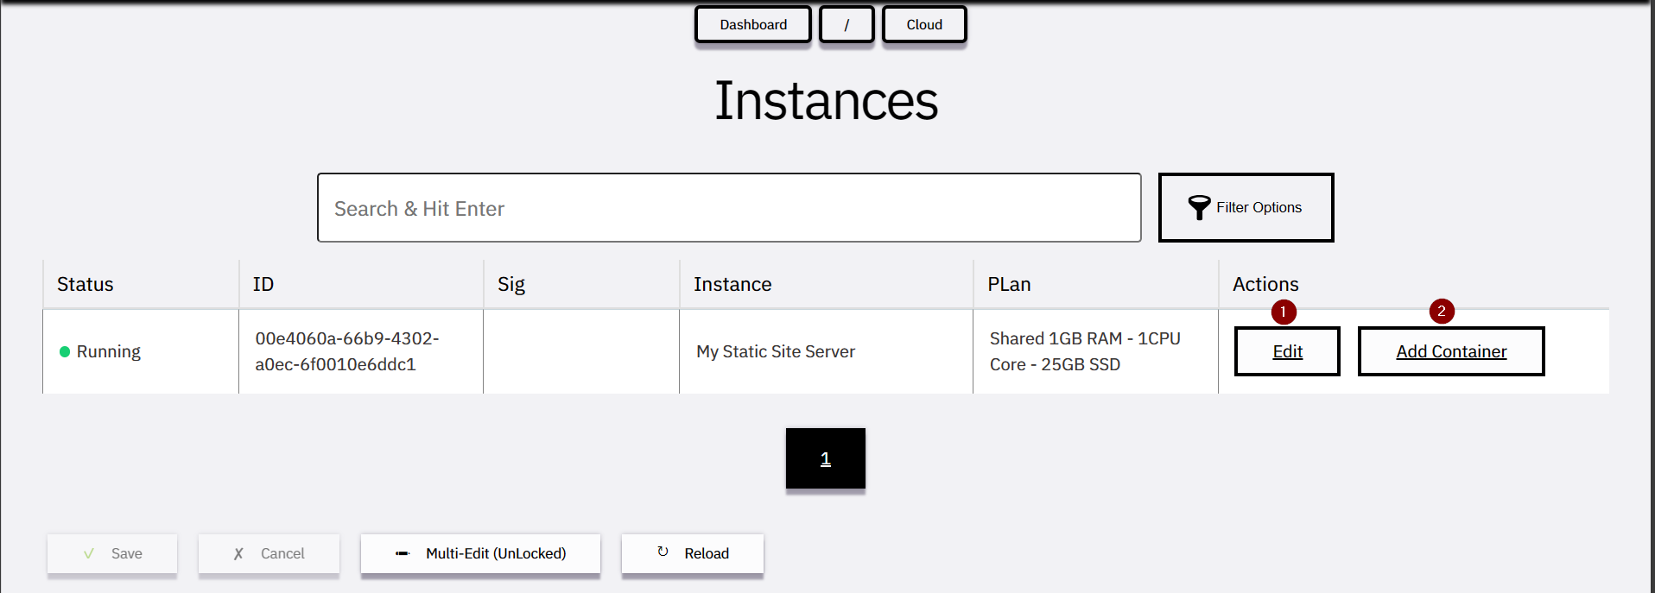Screen dimensions: 1655x593
Task: Click the green Running status dot
Action: pyautogui.click(x=65, y=351)
